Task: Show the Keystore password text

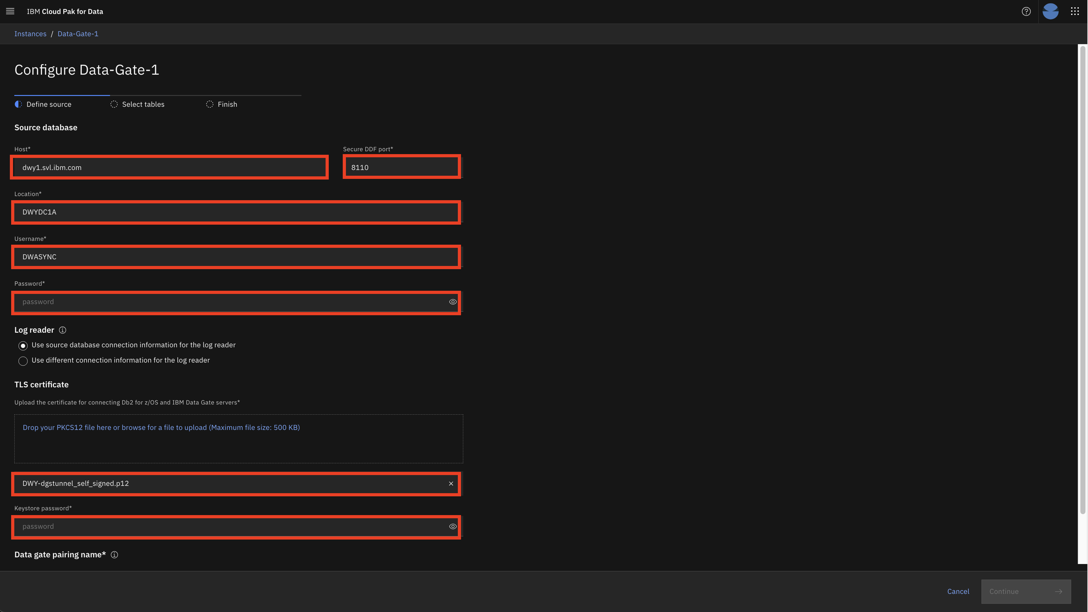Action: click(452, 526)
